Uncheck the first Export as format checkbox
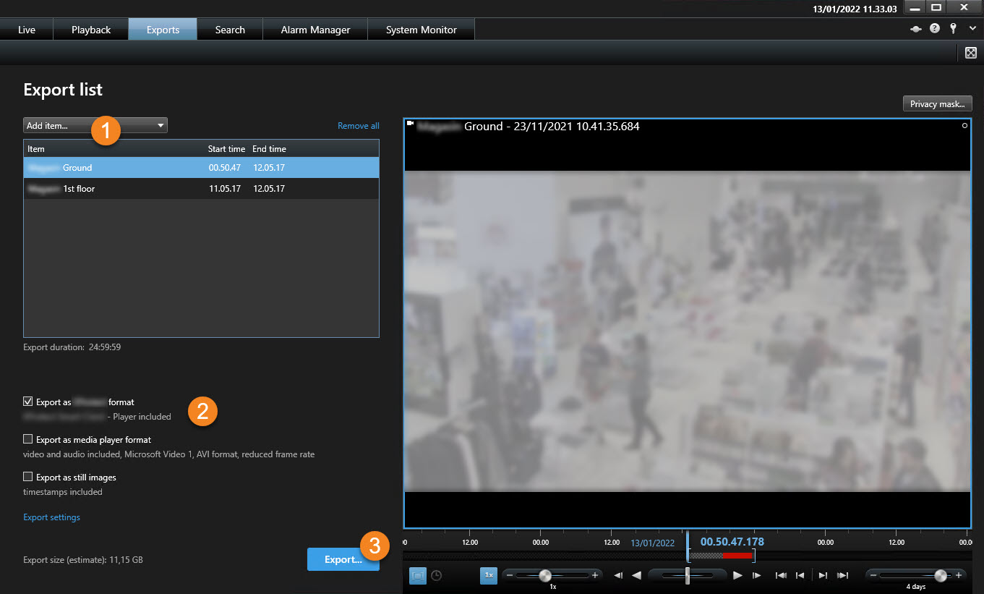 click(x=28, y=402)
